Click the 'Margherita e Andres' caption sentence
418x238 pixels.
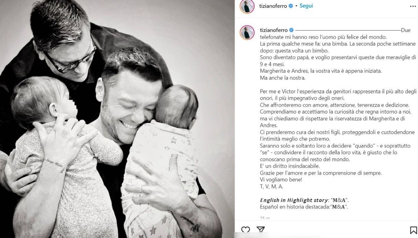point(321,71)
